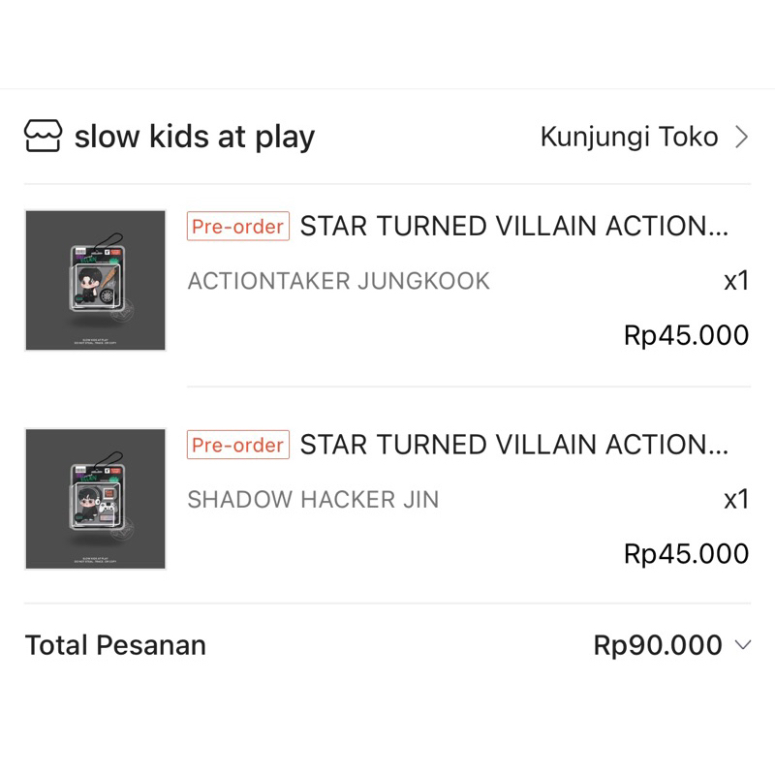Click the Rp45.000 price of the Jungkook item
The width and height of the screenshot is (775, 775).
tap(686, 335)
